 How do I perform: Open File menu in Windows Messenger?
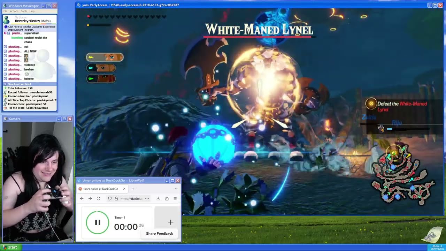5,11
